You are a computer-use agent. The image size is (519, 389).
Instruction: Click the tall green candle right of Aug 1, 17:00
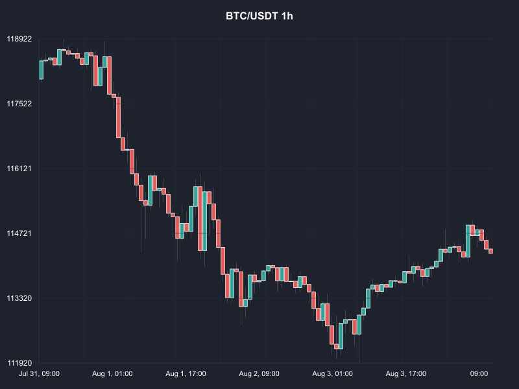204,221
